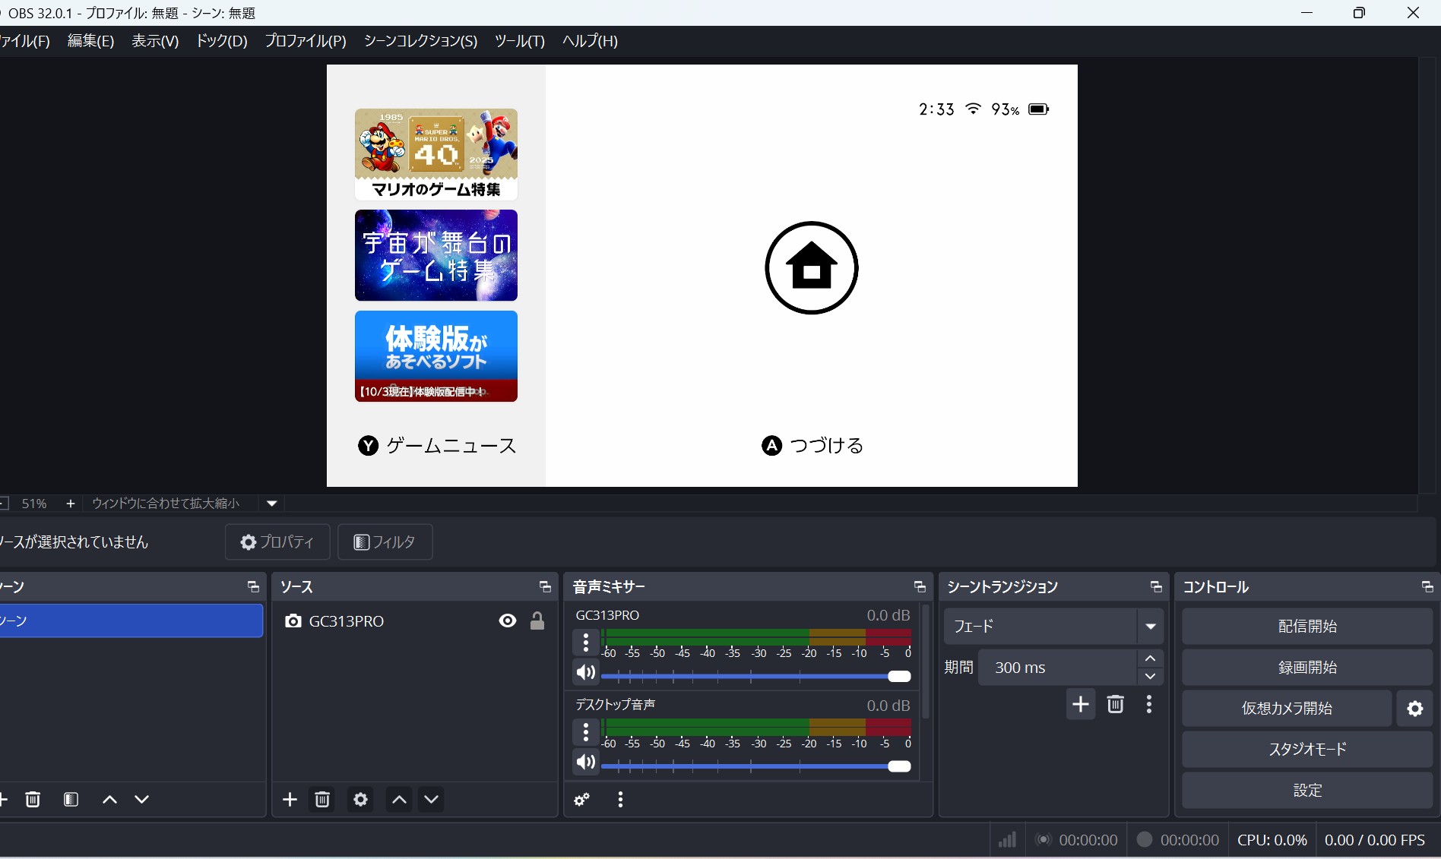The width and height of the screenshot is (1441, 859).
Task: Open virtual camera settings gear
Action: click(x=1414, y=709)
